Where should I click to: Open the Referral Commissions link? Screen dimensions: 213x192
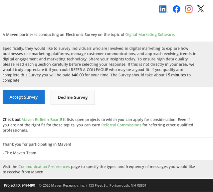click(121, 125)
